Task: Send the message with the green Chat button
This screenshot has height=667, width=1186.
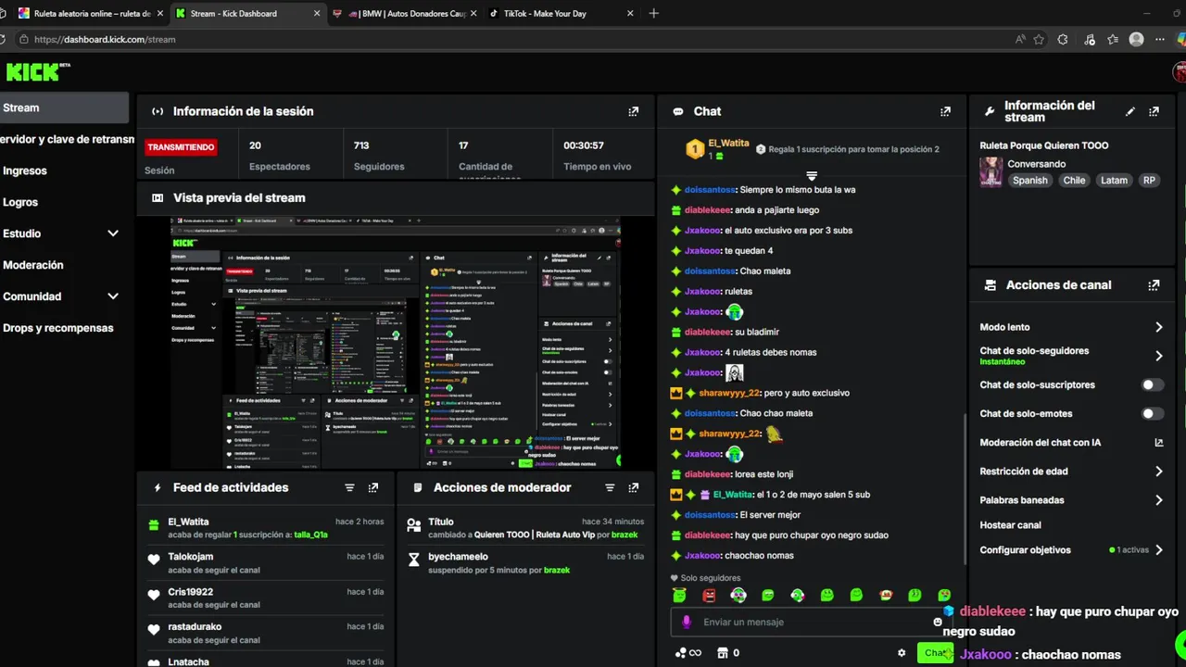Action: tap(935, 653)
